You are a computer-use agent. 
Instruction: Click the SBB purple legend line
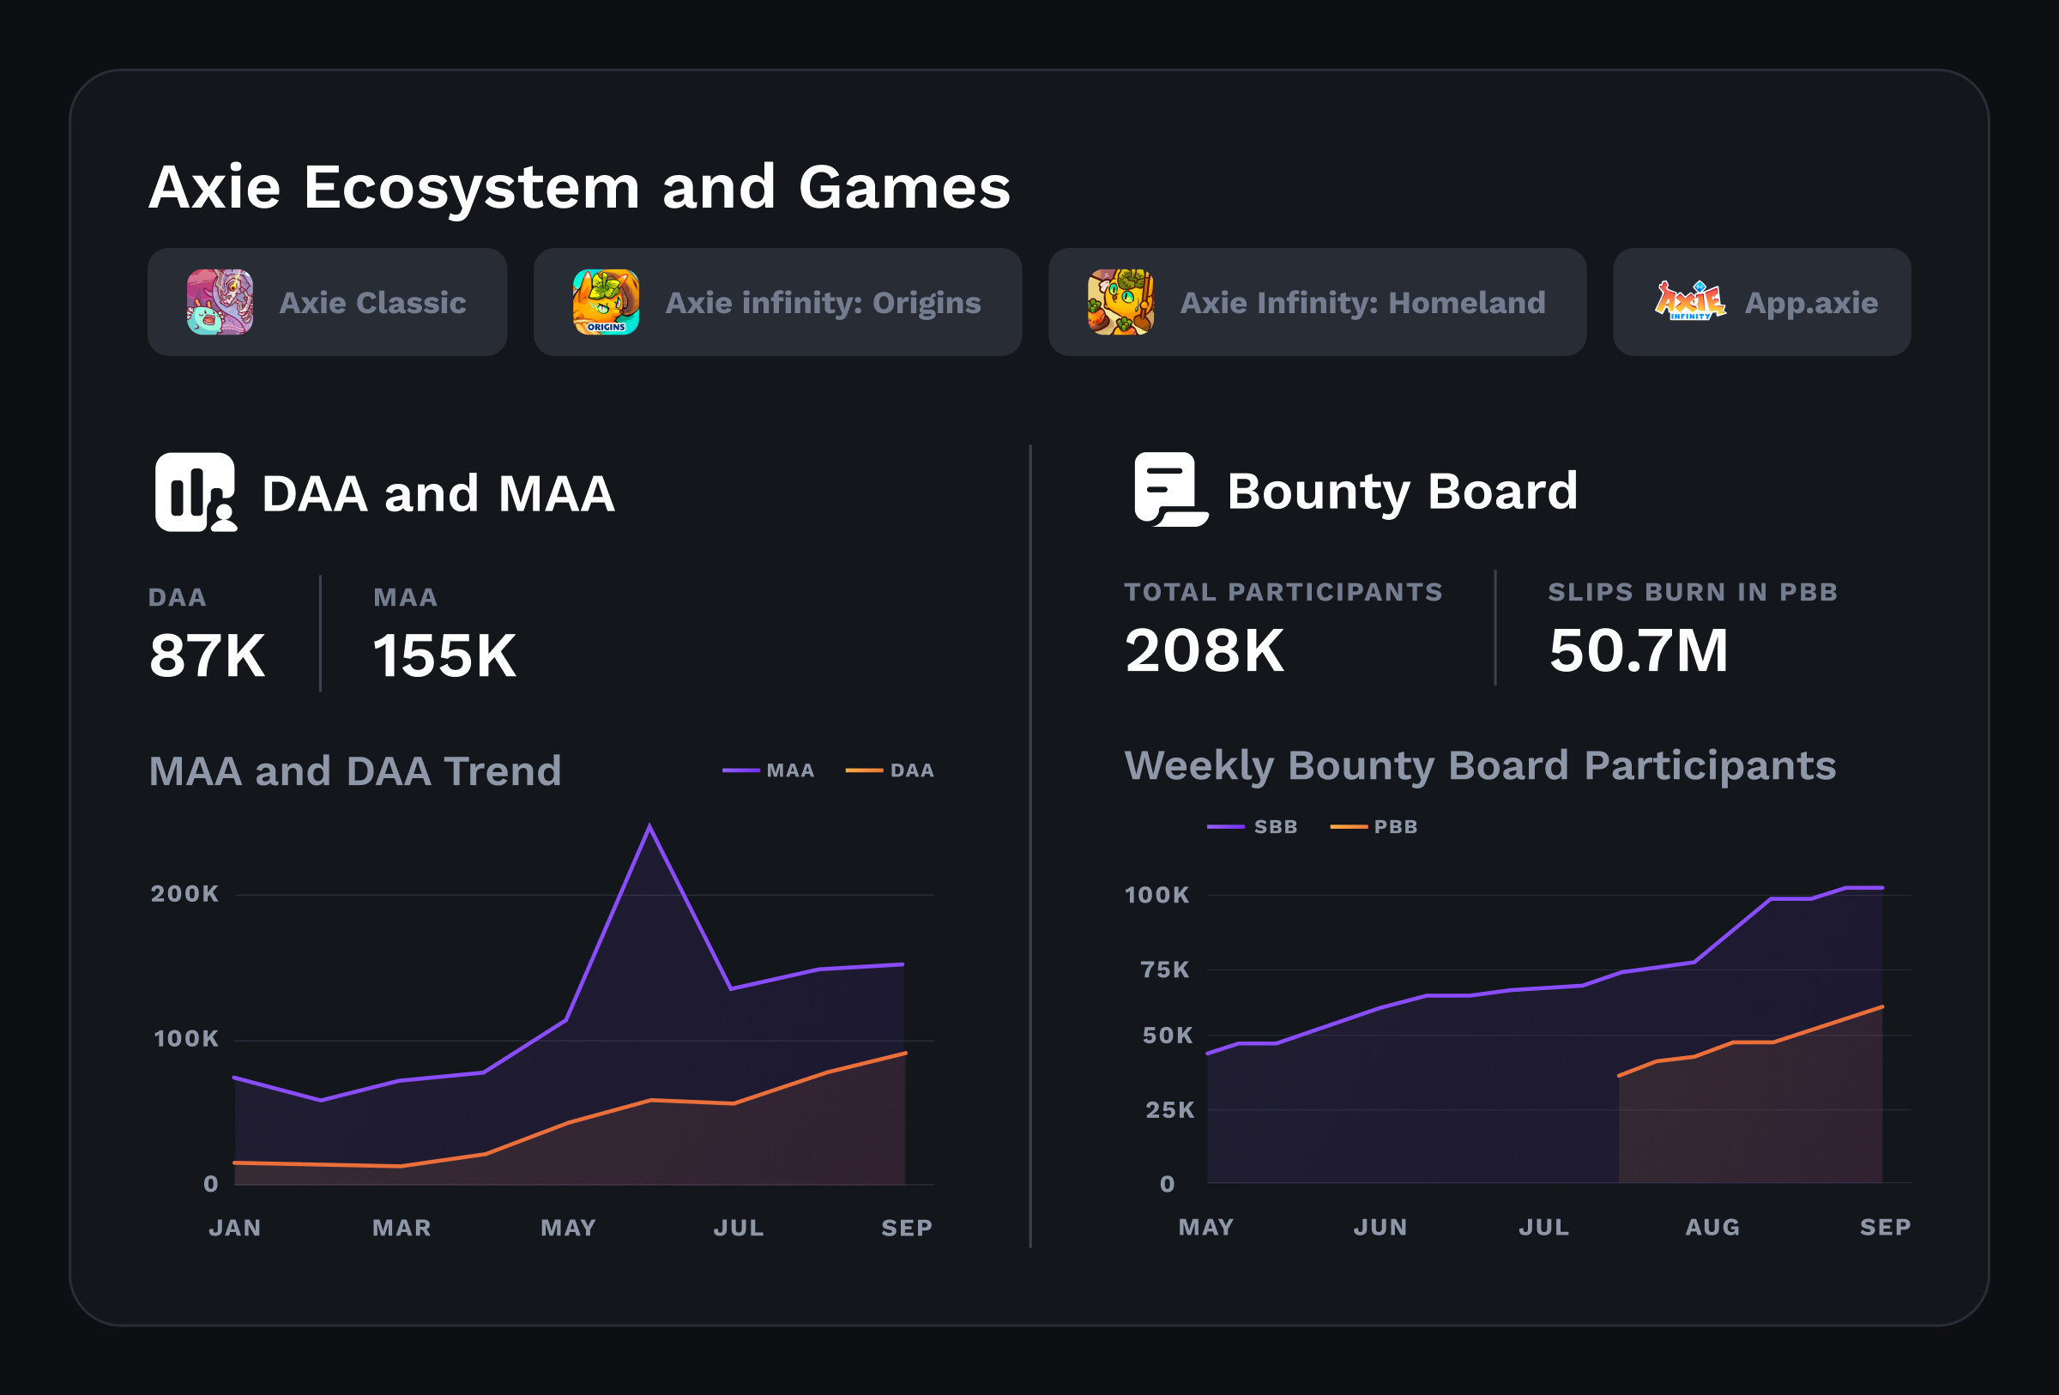(x=1226, y=827)
